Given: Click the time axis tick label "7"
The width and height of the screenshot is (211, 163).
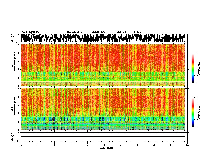Looking at the screenshot, I should [x=137, y=145].
